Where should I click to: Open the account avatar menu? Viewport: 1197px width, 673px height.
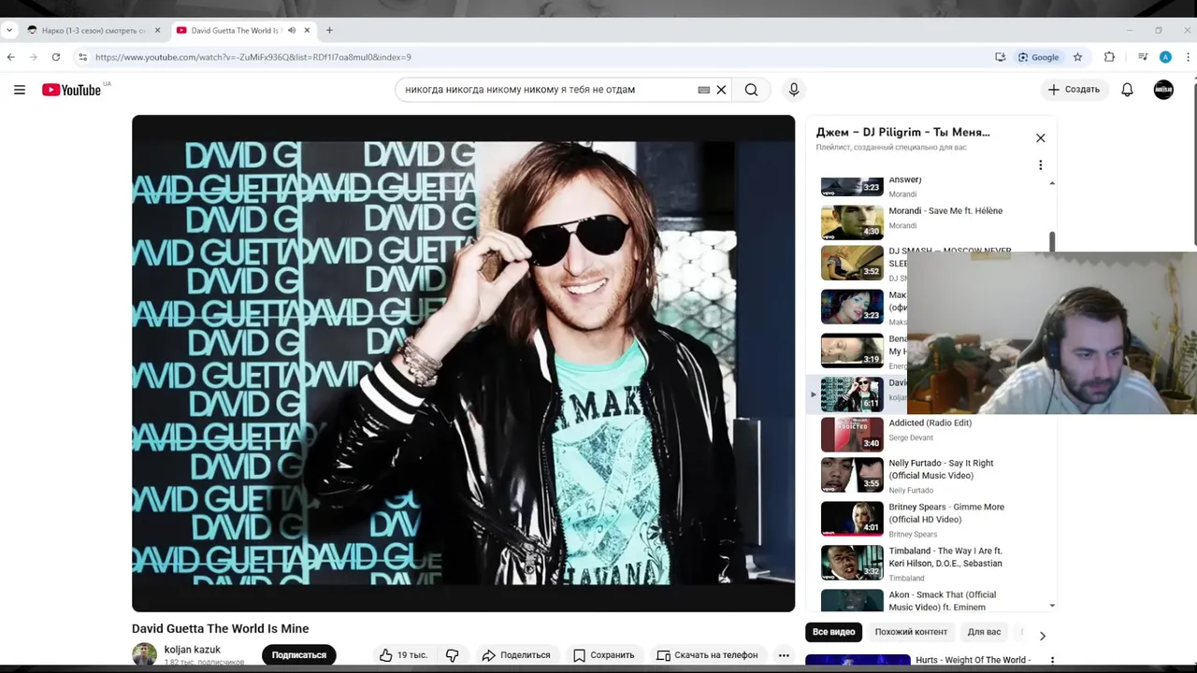[1163, 90]
